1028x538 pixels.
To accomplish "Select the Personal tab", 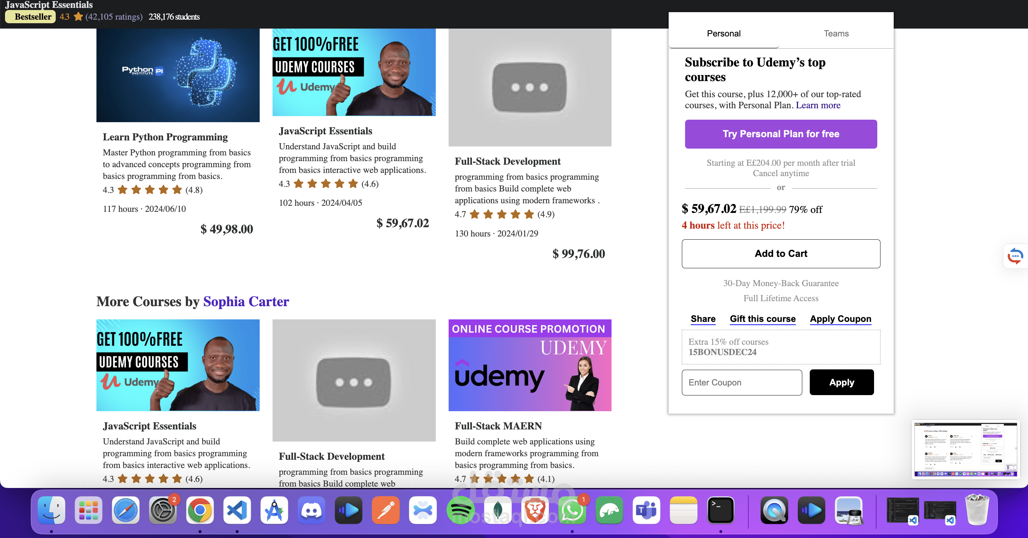I will tap(723, 34).
